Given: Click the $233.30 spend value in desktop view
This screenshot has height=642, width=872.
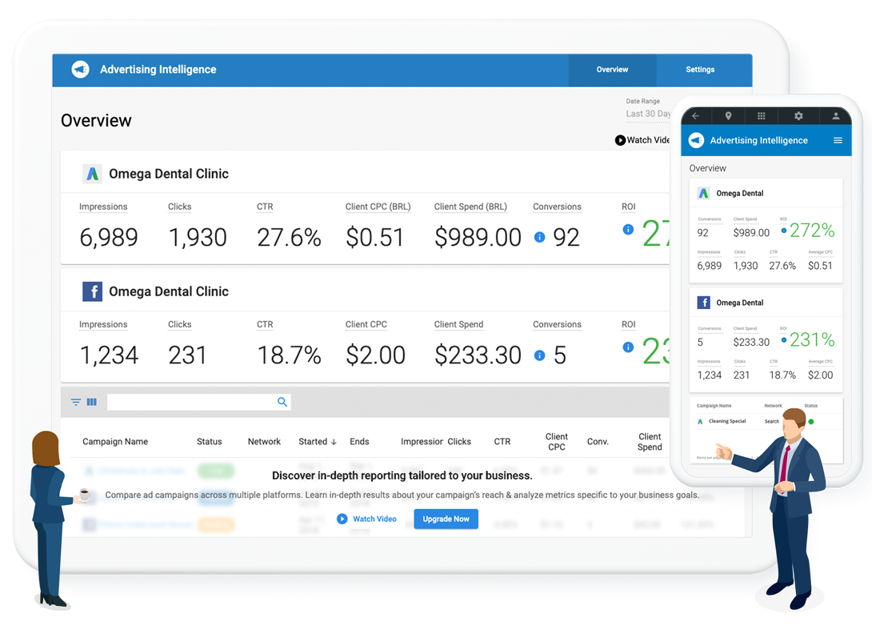Looking at the screenshot, I should pos(478,355).
